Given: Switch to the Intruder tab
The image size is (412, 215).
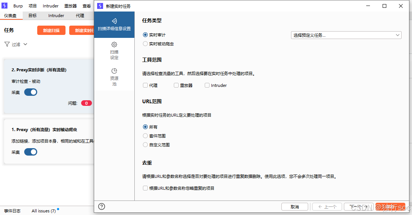Looking at the screenshot, I should [56, 16].
